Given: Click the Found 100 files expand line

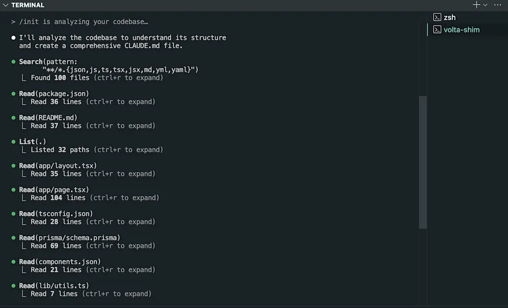Looking at the screenshot, I should pos(97,78).
